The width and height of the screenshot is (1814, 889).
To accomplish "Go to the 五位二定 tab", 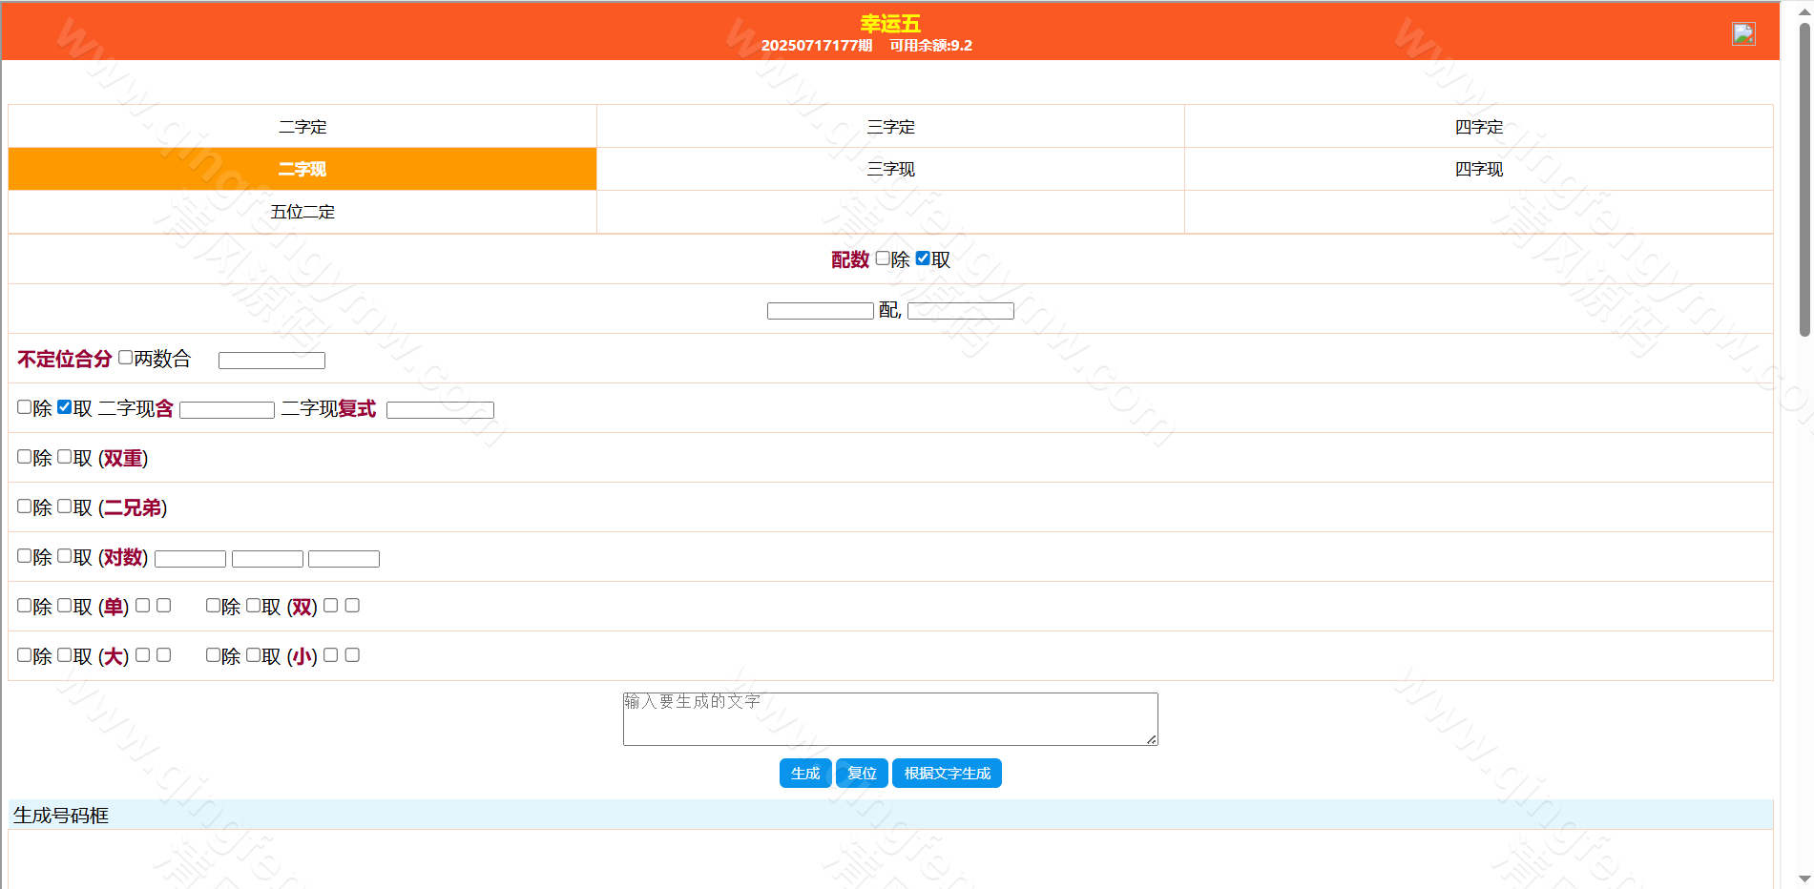I will coord(302,212).
